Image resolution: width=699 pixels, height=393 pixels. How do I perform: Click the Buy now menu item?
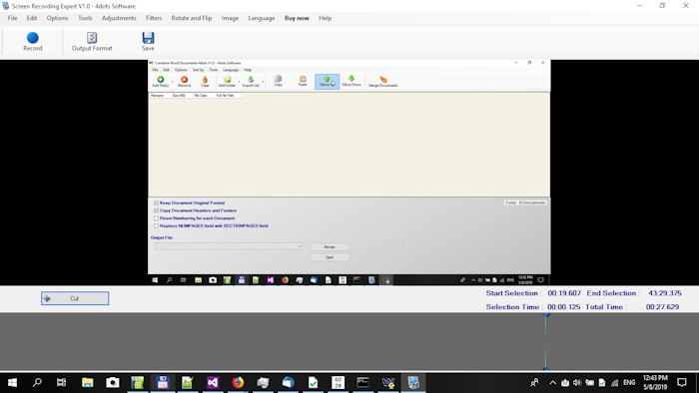pyautogui.click(x=297, y=18)
